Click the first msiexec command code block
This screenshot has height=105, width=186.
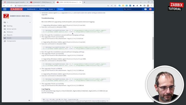[76, 31]
